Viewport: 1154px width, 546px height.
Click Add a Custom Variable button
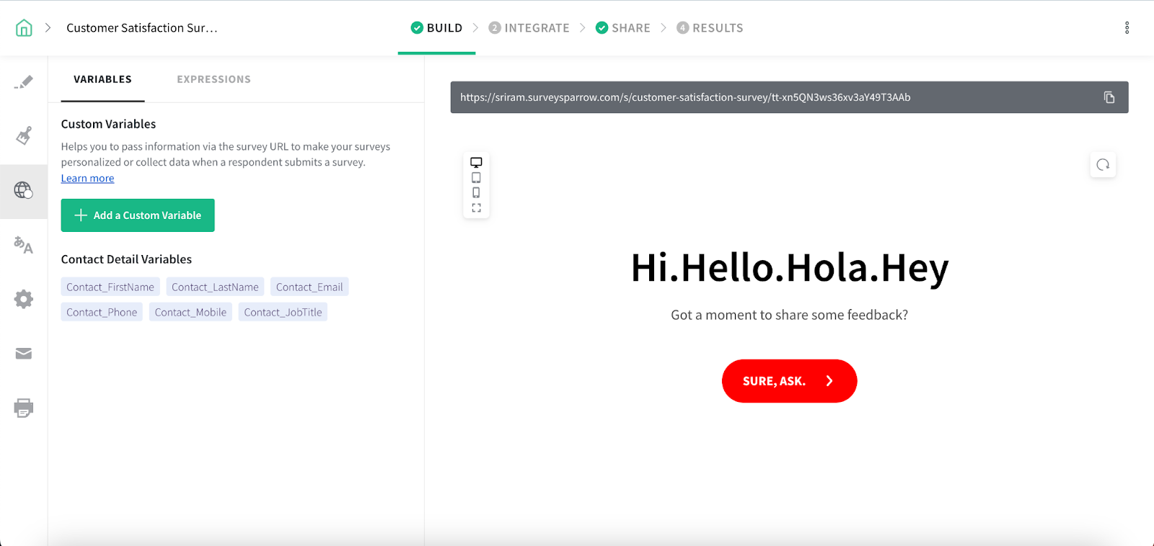click(x=138, y=215)
